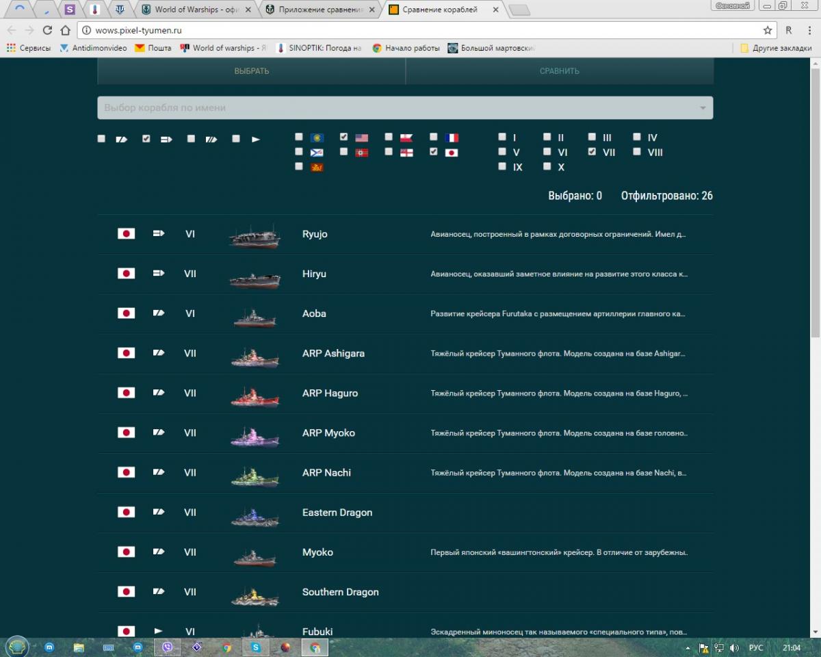Switch to the ВЫБРАТЬ tab
This screenshot has height=657, width=821.
click(x=252, y=71)
